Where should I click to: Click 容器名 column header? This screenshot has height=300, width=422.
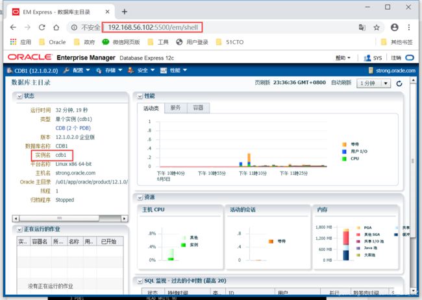tap(41, 242)
